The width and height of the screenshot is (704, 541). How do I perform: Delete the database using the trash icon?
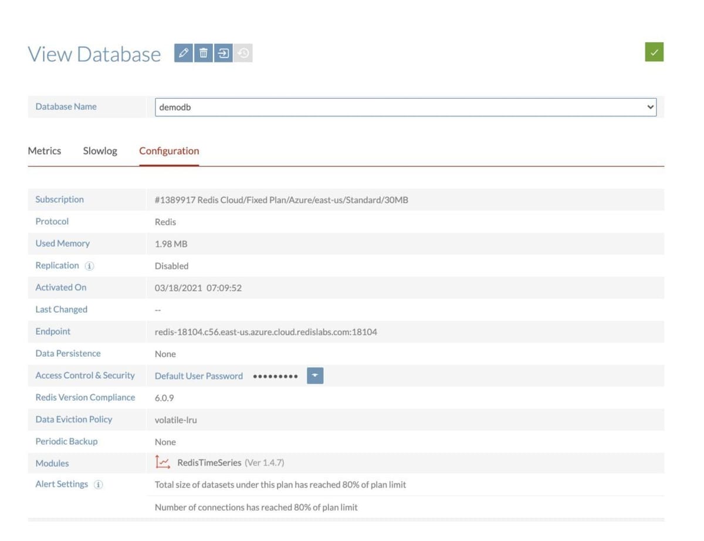(203, 52)
